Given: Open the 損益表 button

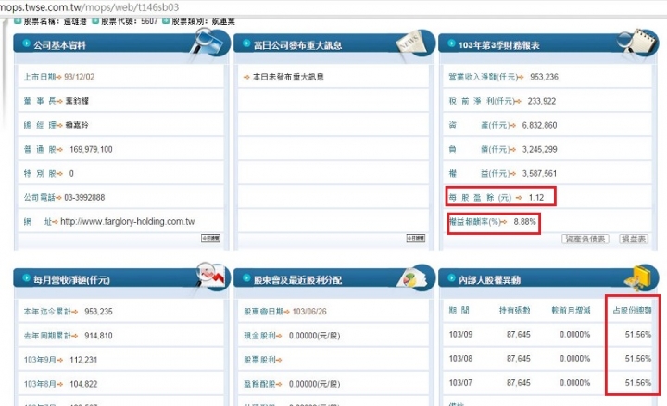Looking at the screenshot, I should [x=634, y=239].
